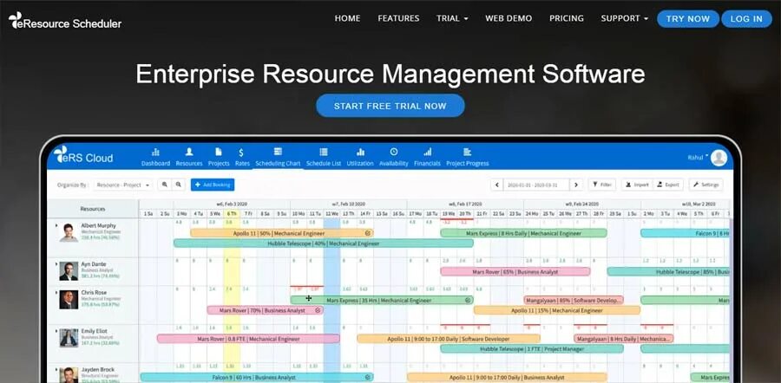781x383 pixels.
Task: Click the date range input field
Action: (536, 185)
